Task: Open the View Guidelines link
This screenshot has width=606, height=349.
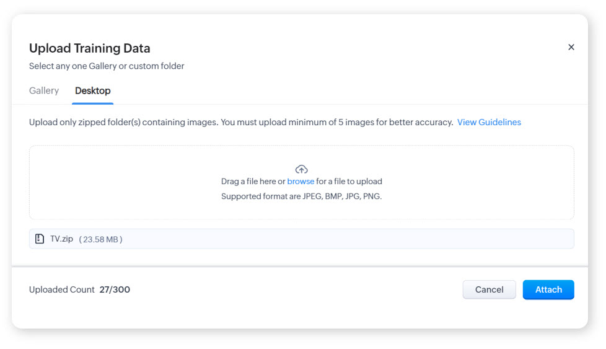Action: 489,122
